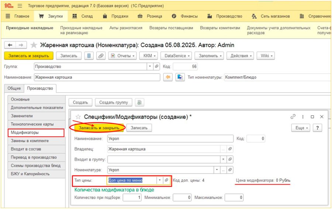Click the Создать группу button
Screen dimensions: 332x209
[114, 102]
